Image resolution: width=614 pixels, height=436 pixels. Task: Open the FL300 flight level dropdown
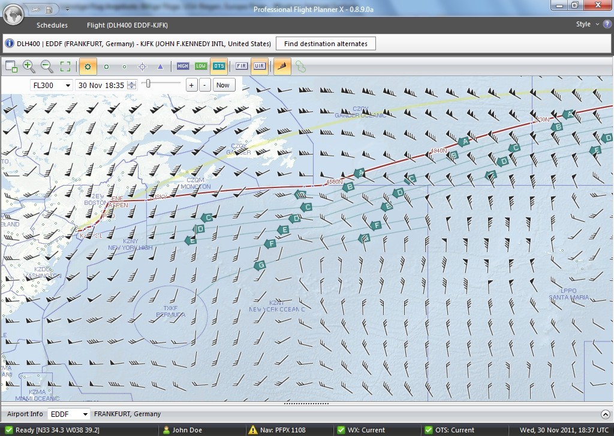click(68, 85)
